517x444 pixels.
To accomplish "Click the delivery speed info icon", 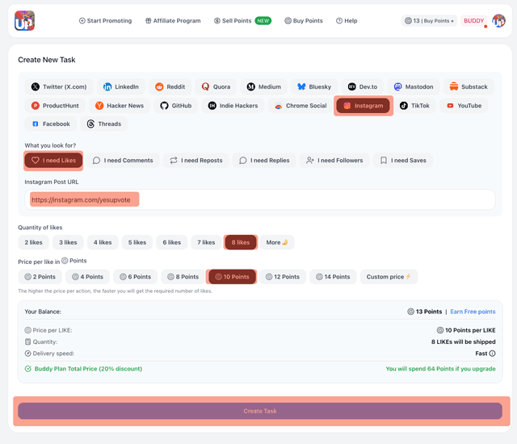I will pyautogui.click(x=493, y=354).
